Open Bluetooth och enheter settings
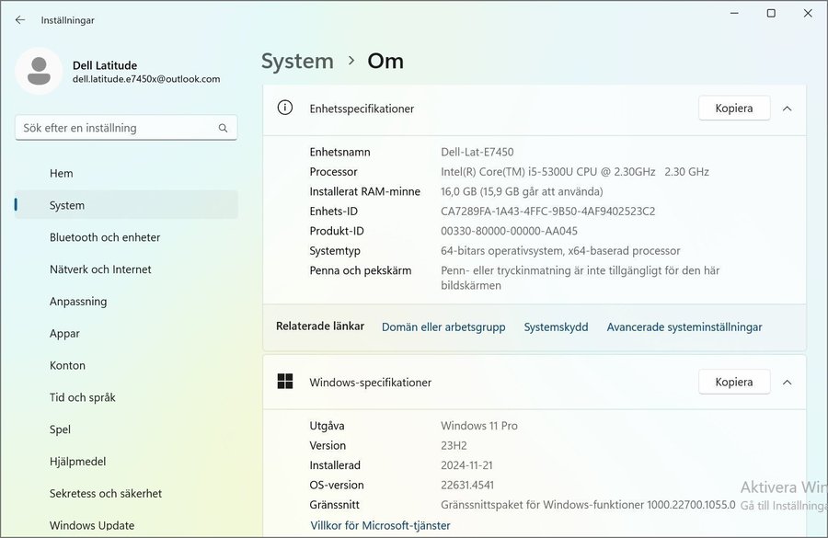This screenshot has height=538, width=828. click(126, 237)
